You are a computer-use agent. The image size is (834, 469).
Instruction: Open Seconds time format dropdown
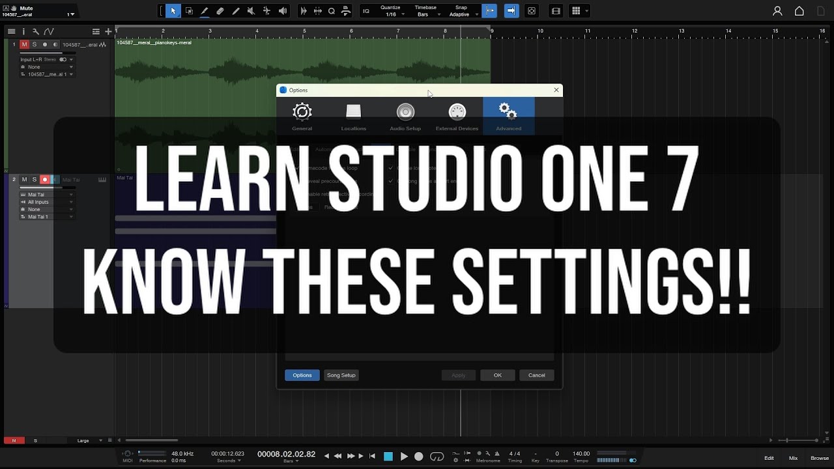228,461
